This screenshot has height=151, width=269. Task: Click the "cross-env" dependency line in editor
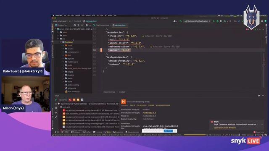(x=122, y=36)
